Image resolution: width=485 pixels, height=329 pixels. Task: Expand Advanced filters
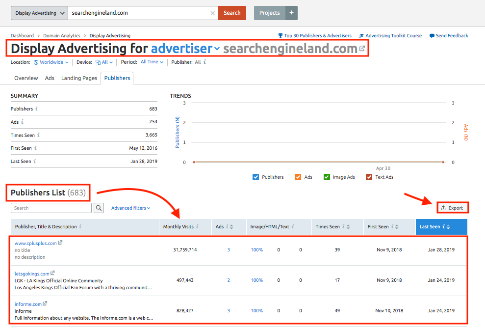tap(130, 208)
